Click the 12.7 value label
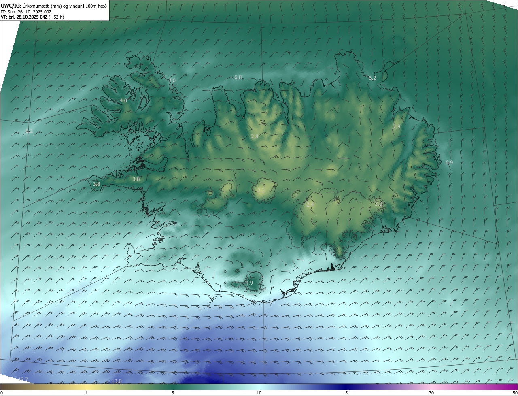The height and width of the screenshot is (396, 518). (x=23, y=379)
